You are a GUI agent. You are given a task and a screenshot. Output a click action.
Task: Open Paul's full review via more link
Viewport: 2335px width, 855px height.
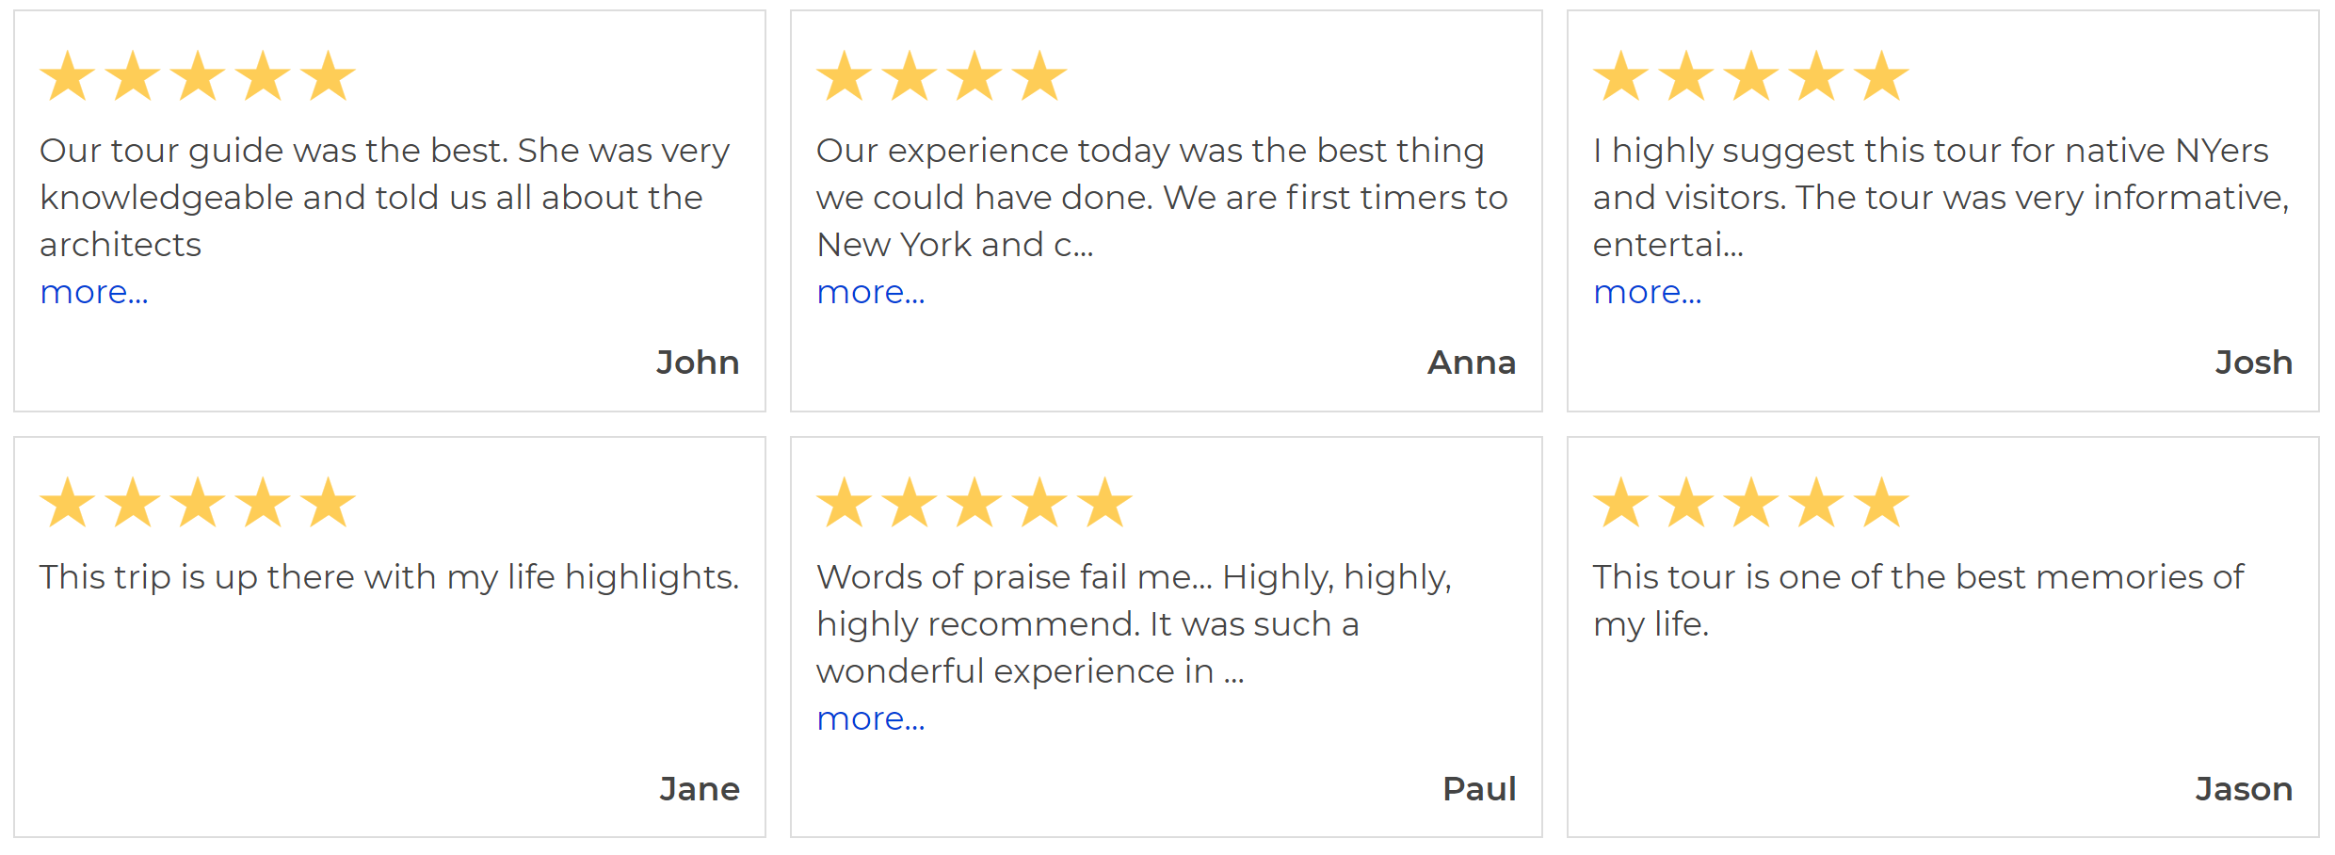tap(871, 719)
